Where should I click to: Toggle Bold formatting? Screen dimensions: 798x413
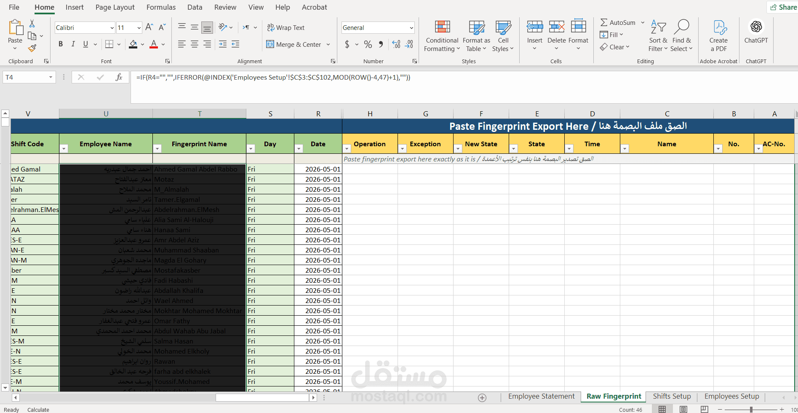(x=61, y=44)
